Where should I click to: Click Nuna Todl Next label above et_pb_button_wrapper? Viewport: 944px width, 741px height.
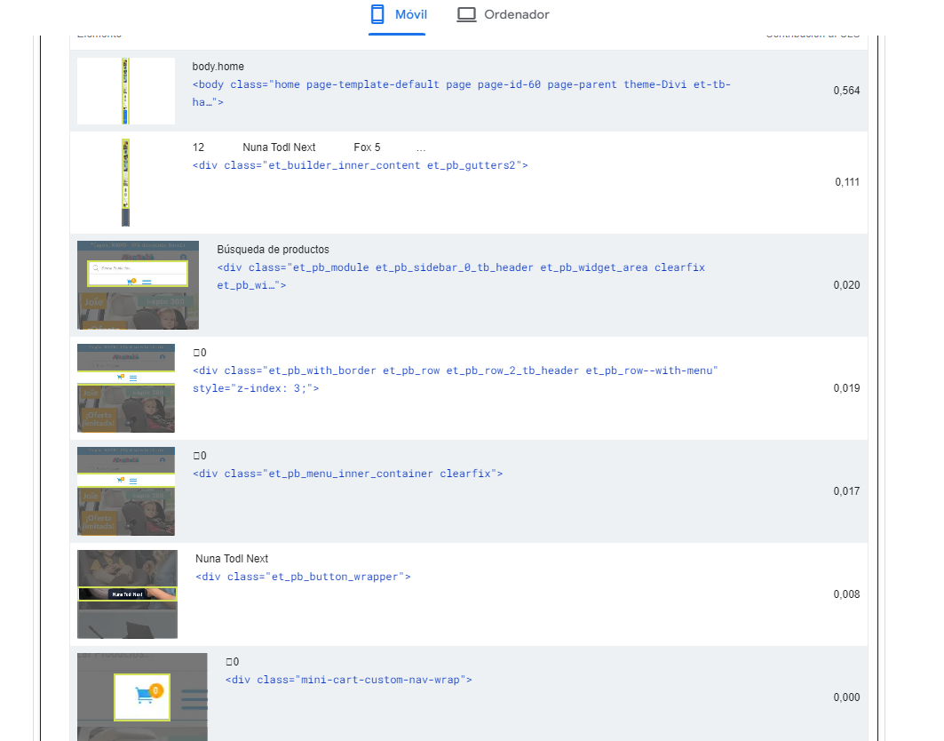tap(232, 559)
